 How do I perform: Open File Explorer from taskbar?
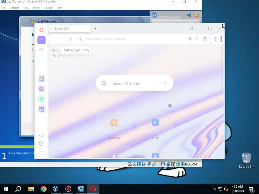[x=31, y=189]
